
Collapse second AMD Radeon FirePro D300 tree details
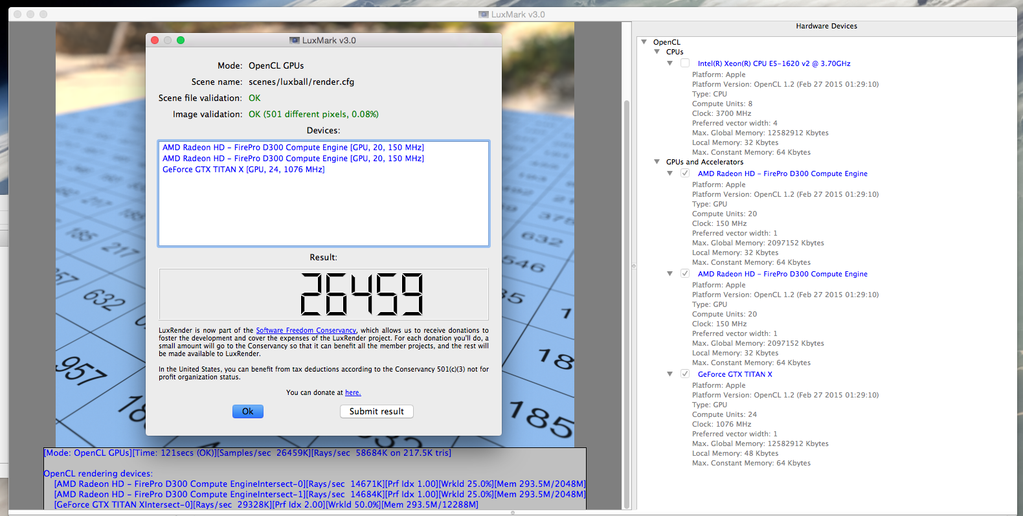pyautogui.click(x=669, y=274)
